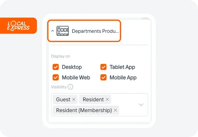Image resolution: width=198 pixels, height=137 pixels.
Task: Click the Tablet App label text
Action: [122, 67]
